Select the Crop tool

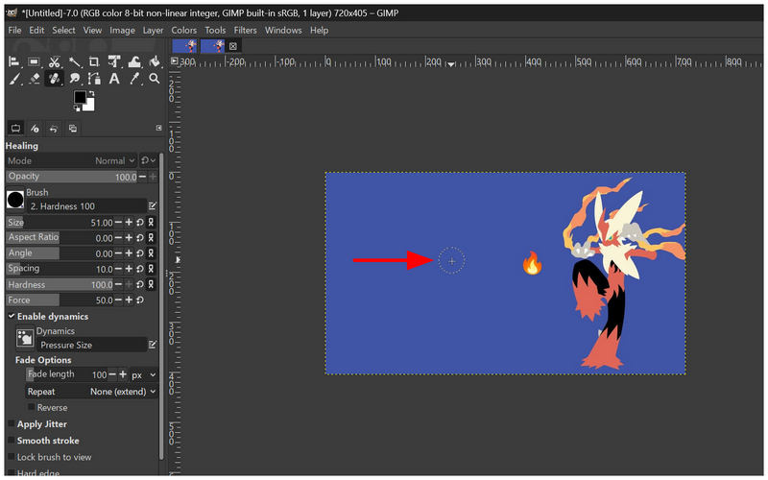pyautogui.click(x=94, y=61)
